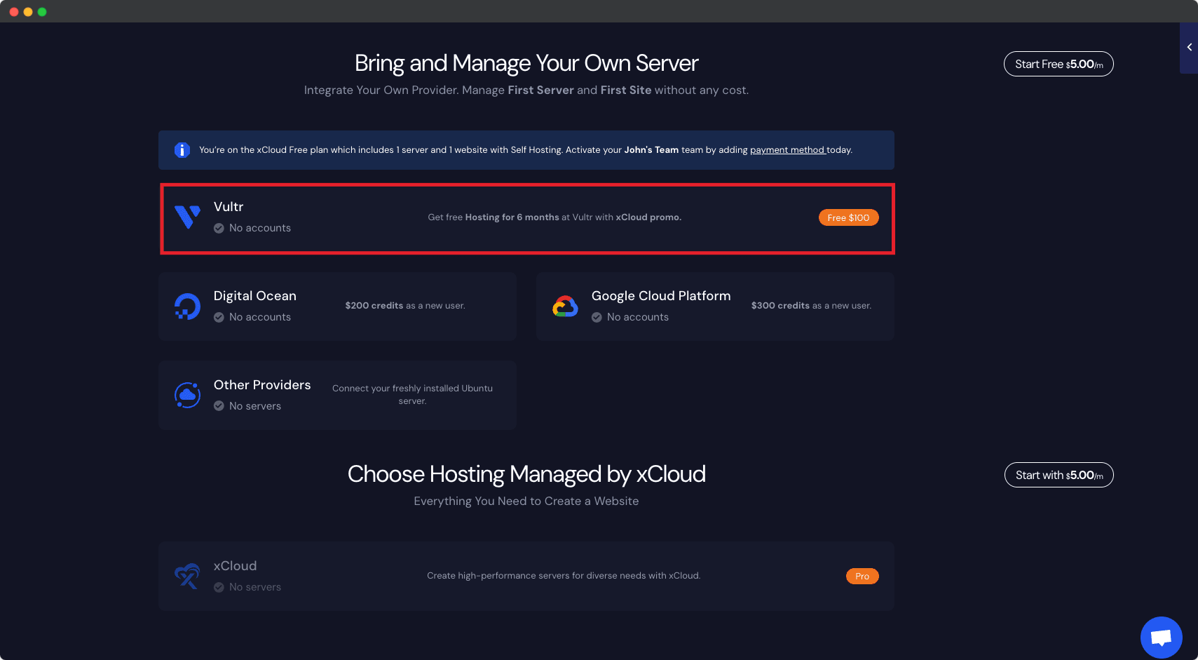Open the chat support bubble
This screenshot has width=1198, height=660.
tap(1161, 637)
